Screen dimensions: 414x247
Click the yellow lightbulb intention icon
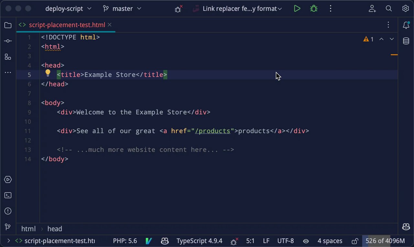(48, 73)
